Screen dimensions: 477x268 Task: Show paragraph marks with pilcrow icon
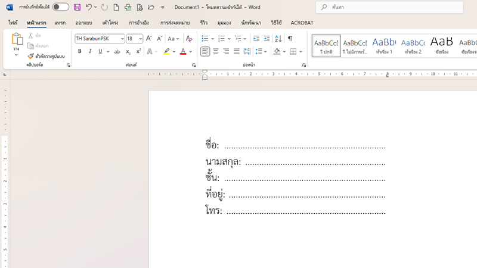[290, 39]
